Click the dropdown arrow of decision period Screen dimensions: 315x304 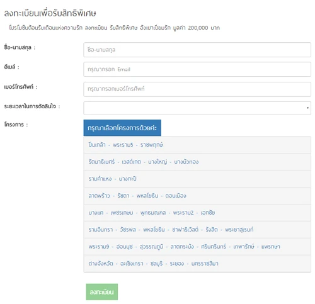pyautogui.click(x=307, y=108)
